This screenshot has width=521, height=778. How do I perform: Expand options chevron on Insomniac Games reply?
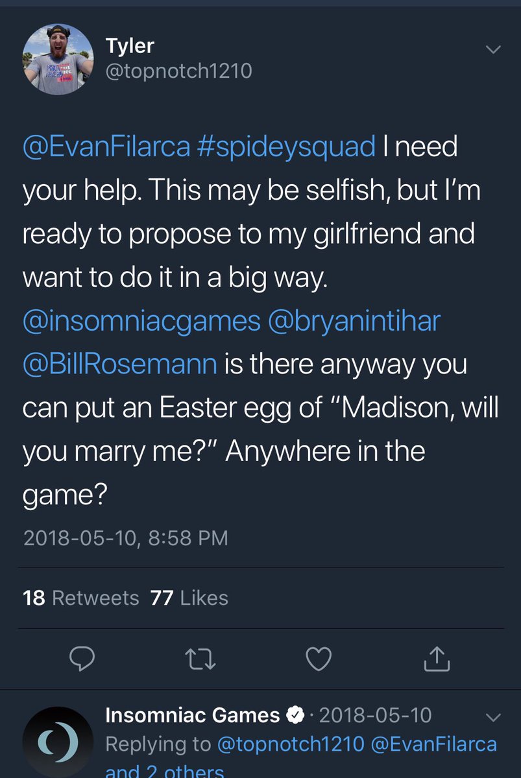(x=493, y=717)
